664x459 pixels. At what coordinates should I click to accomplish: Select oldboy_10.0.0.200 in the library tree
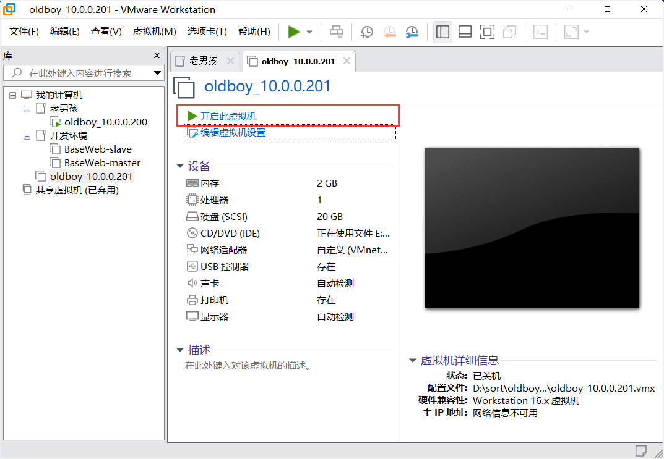pyautogui.click(x=105, y=122)
